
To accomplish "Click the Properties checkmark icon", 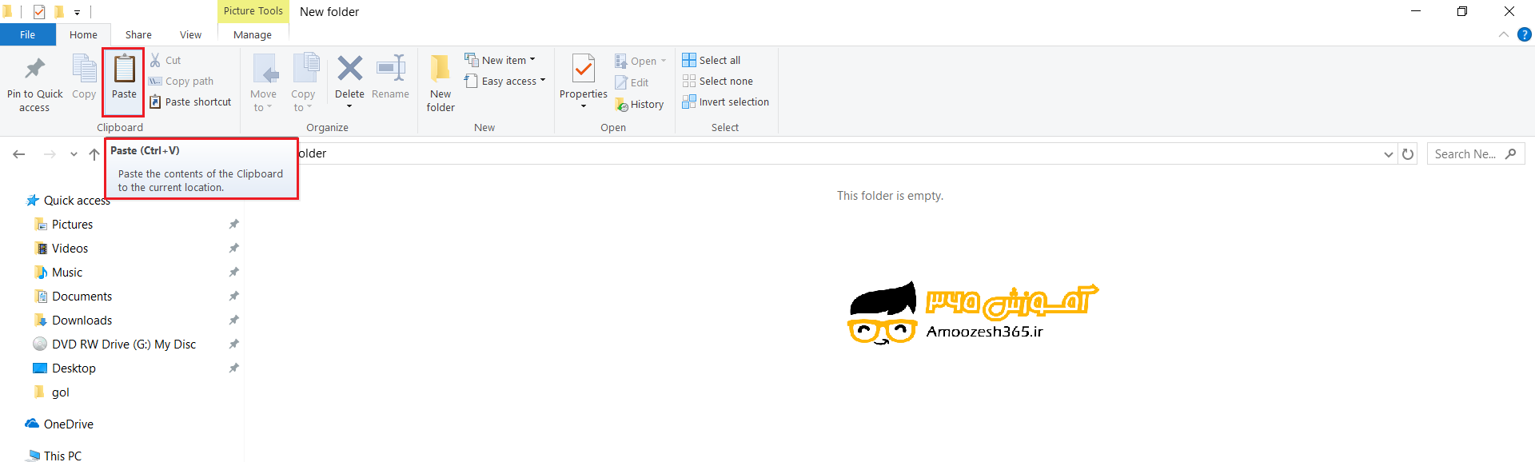I will click(584, 69).
